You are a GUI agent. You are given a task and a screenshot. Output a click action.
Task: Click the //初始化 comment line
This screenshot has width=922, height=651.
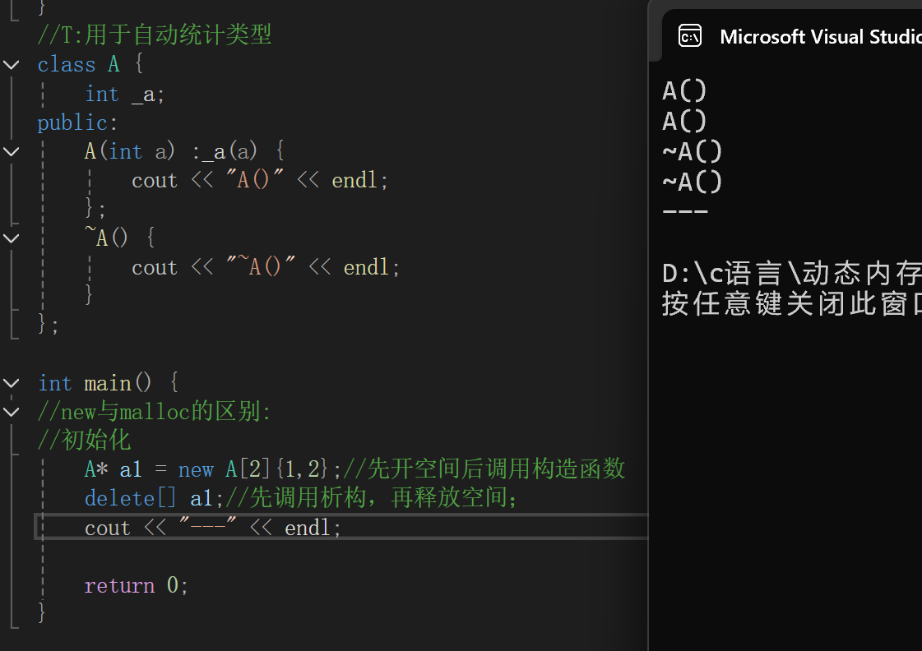(83, 440)
